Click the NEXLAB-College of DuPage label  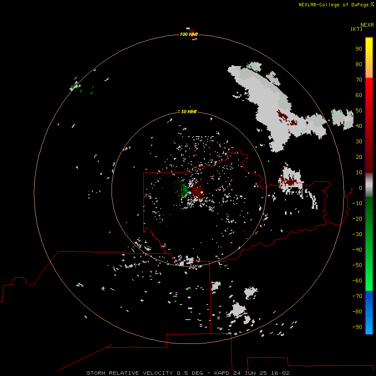coord(336,5)
